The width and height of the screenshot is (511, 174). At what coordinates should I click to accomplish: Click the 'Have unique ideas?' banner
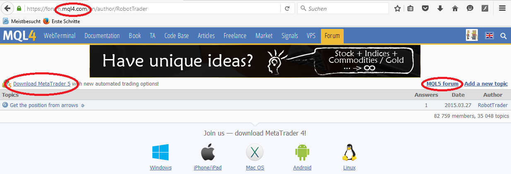(255, 61)
